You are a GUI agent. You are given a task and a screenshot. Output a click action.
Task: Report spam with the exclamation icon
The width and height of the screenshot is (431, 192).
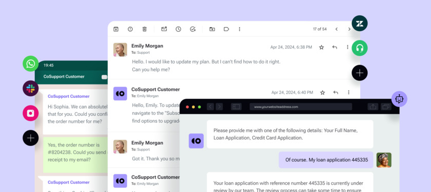[x=130, y=29]
